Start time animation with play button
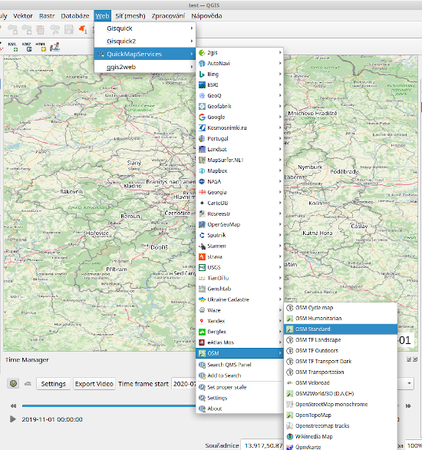Viewport: 422px width, 450px height. click(x=13, y=419)
